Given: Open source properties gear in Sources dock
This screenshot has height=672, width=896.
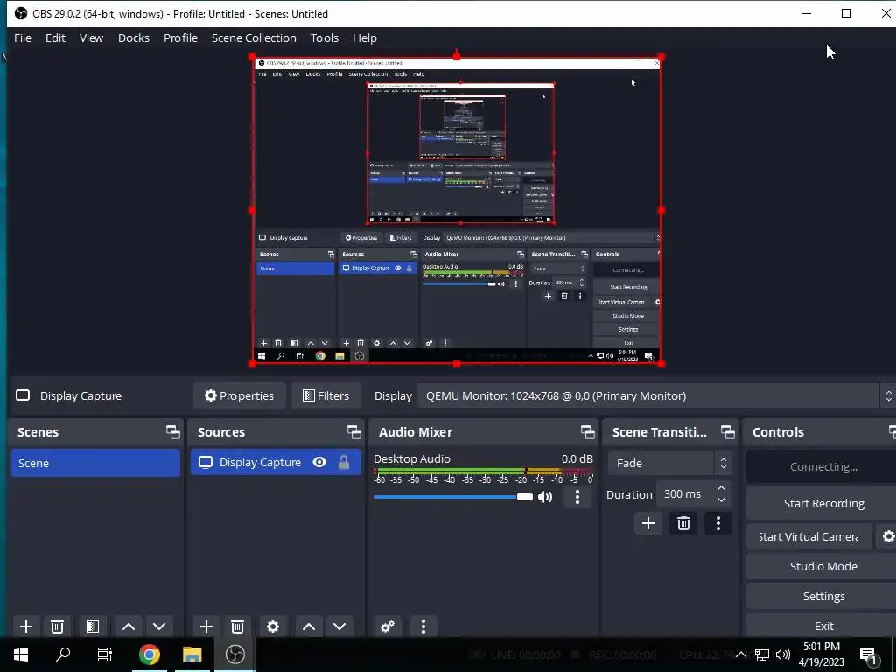Looking at the screenshot, I should (x=273, y=626).
